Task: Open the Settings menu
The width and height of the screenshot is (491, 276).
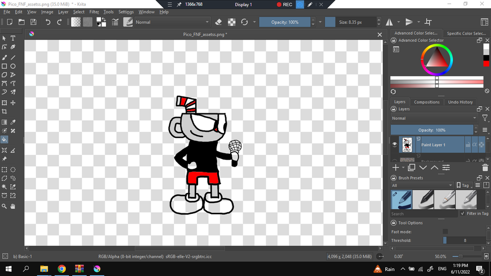Action: pos(126,12)
